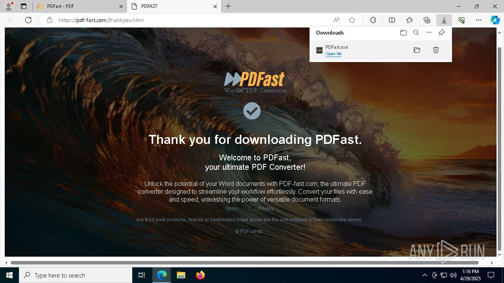Open the Favorites list icon
504x283 pixels.
pyautogui.click(x=409, y=20)
